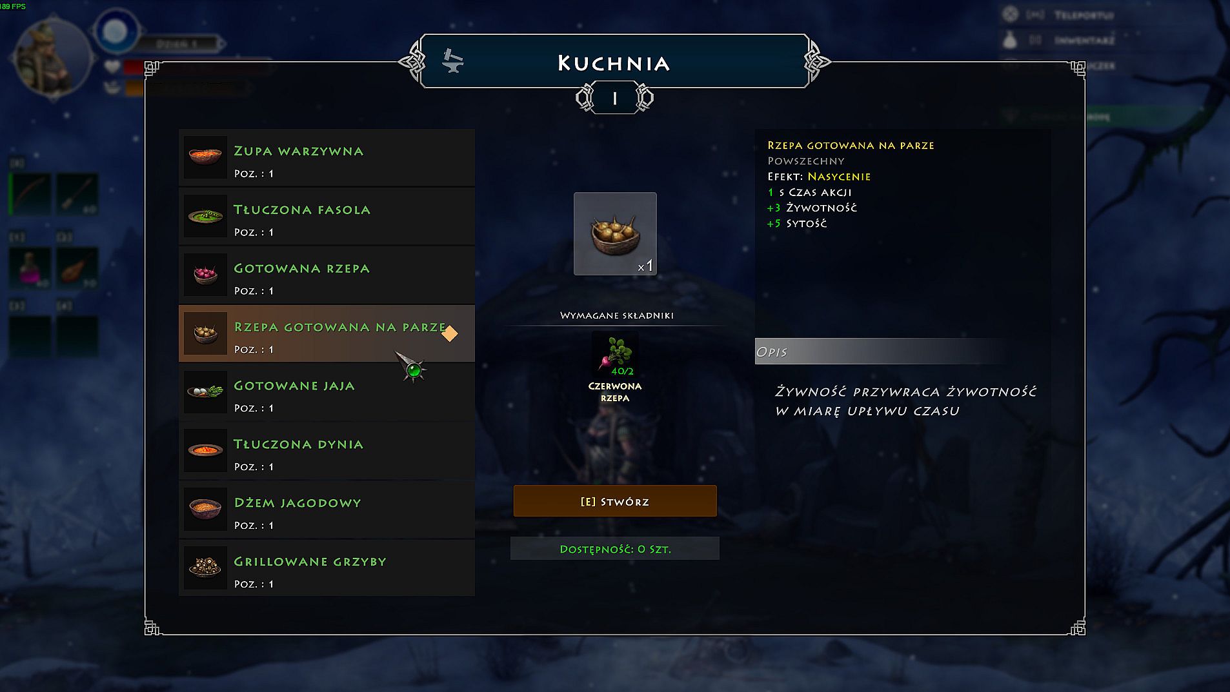Screen dimensions: 1230x692
Task: Click the anvil crafting icon in the header
Action: [x=452, y=61]
